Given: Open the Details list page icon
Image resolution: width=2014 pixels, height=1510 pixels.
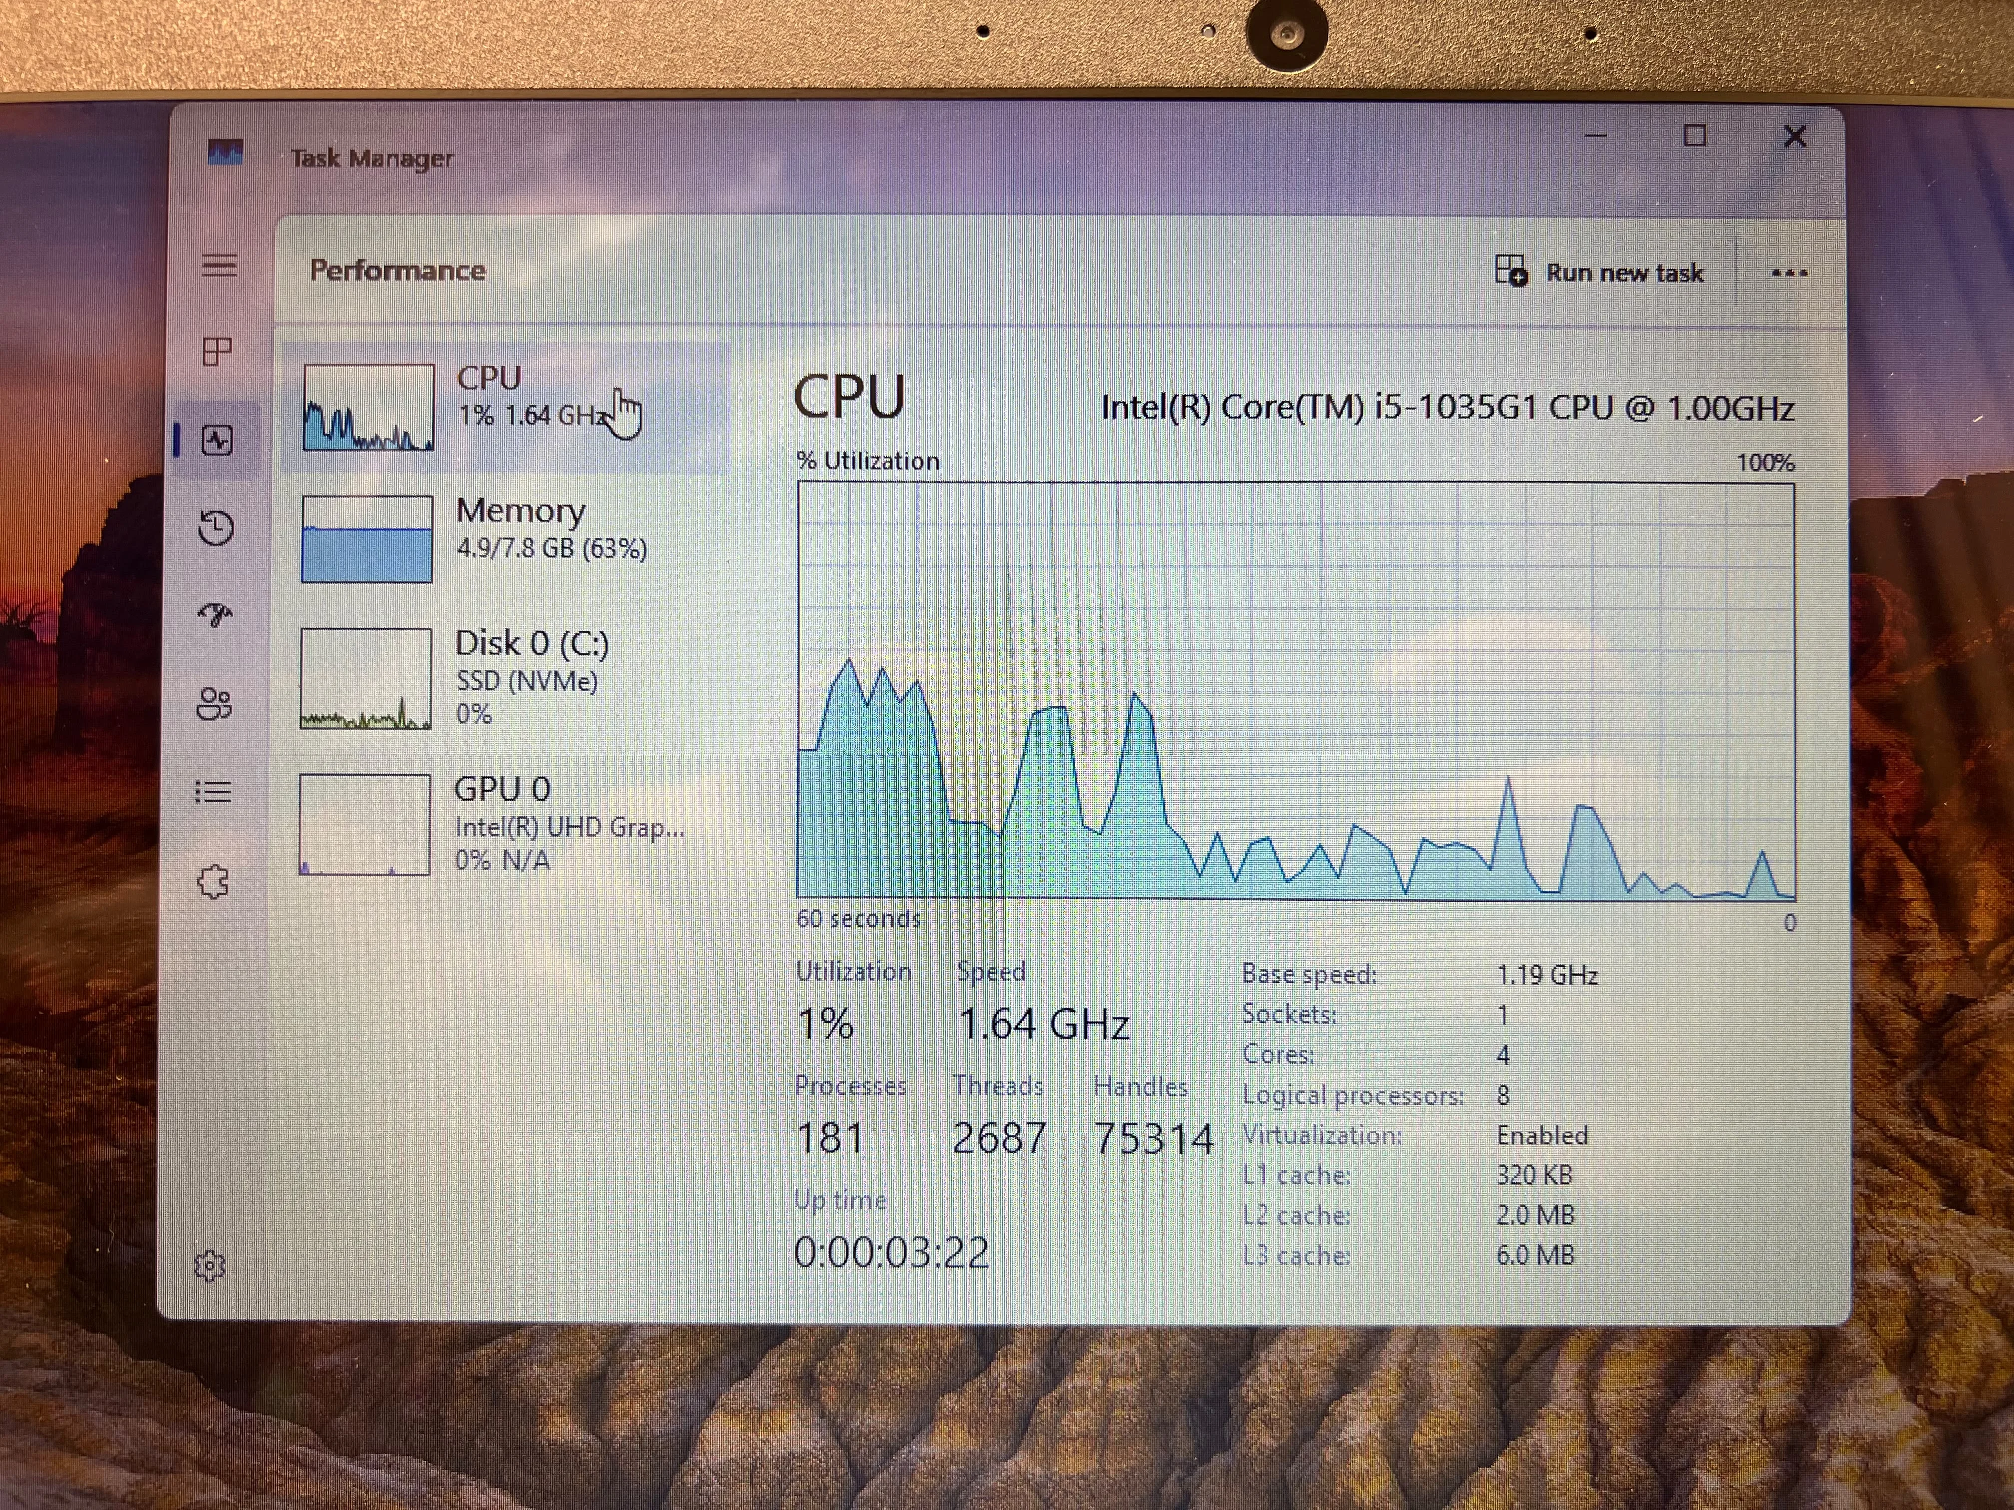Looking at the screenshot, I should pyautogui.click(x=214, y=792).
